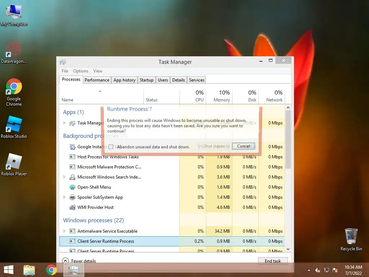Select the WMI Provider Host icon
This screenshot has height=277, width=369.
[x=72, y=207]
